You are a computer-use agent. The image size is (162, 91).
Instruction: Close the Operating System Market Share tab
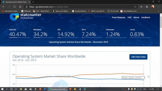point(29,2)
